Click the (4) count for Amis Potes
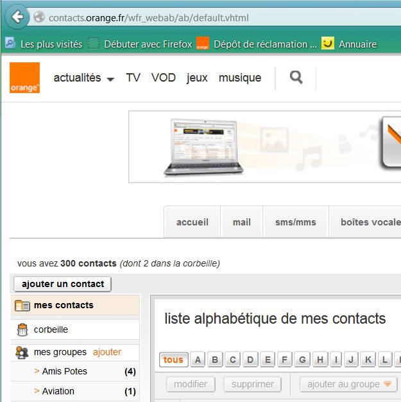 (x=130, y=371)
